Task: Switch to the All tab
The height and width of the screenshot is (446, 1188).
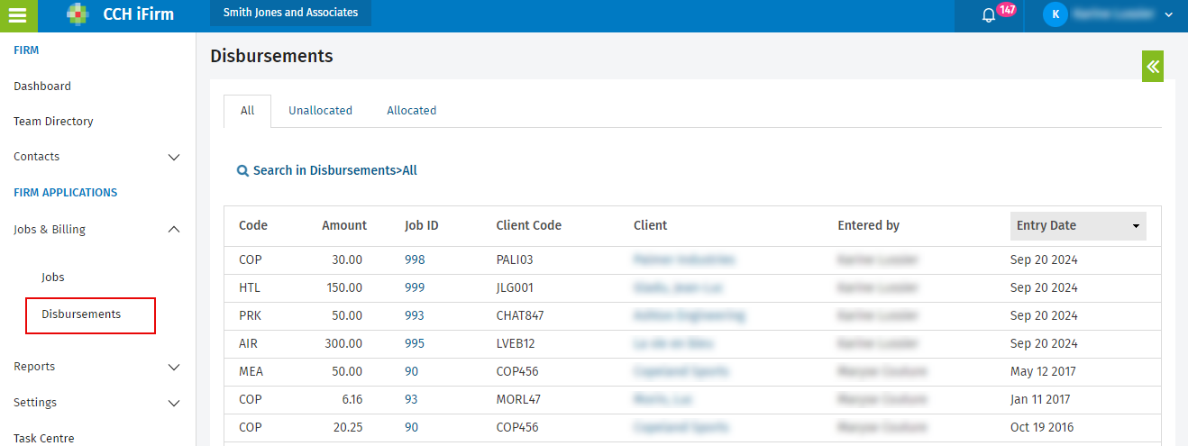Action: pos(247,111)
